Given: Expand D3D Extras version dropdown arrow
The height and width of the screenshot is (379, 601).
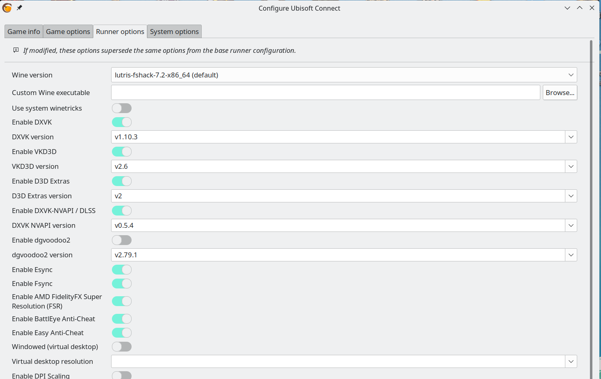Looking at the screenshot, I should click(571, 196).
